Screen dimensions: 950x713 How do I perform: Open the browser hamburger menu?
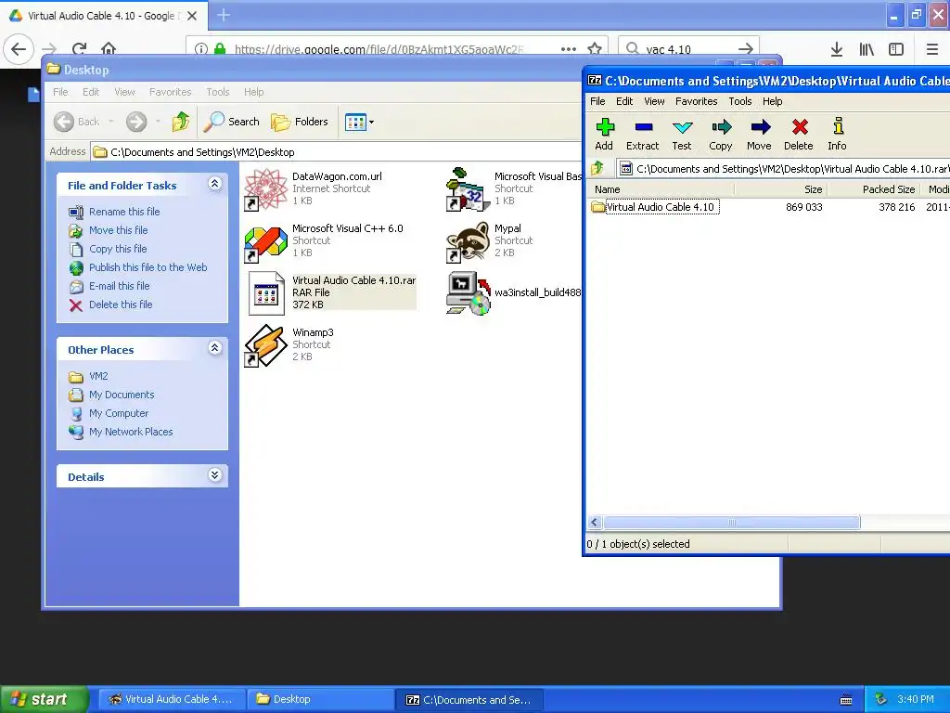pyautogui.click(x=932, y=49)
